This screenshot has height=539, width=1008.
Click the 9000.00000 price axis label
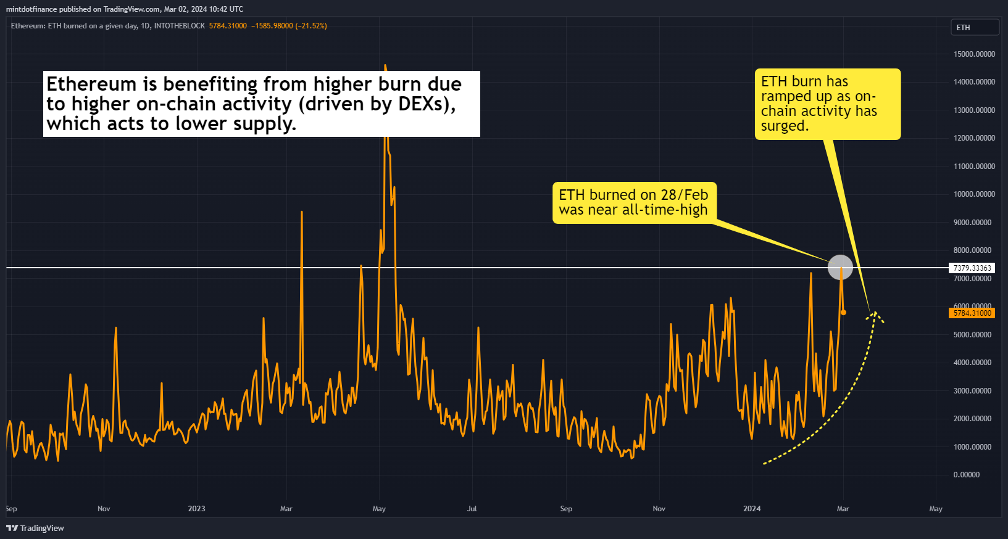[x=972, y=223]
